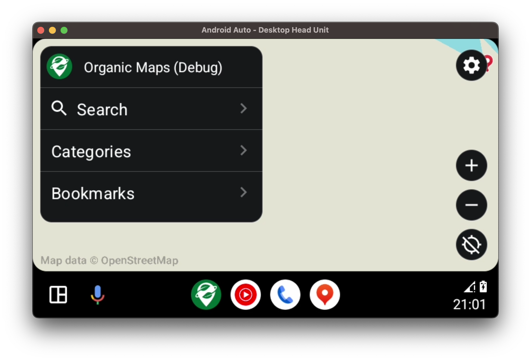Activate the Google Assistant microphone

pos(98,295)
